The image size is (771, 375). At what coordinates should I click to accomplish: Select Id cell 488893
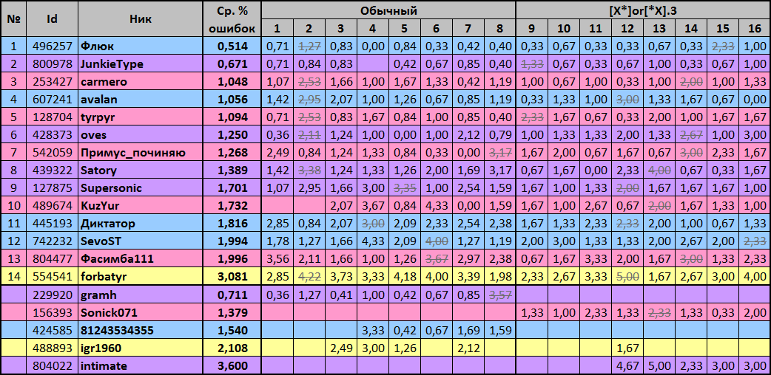[x=52, y=348]
